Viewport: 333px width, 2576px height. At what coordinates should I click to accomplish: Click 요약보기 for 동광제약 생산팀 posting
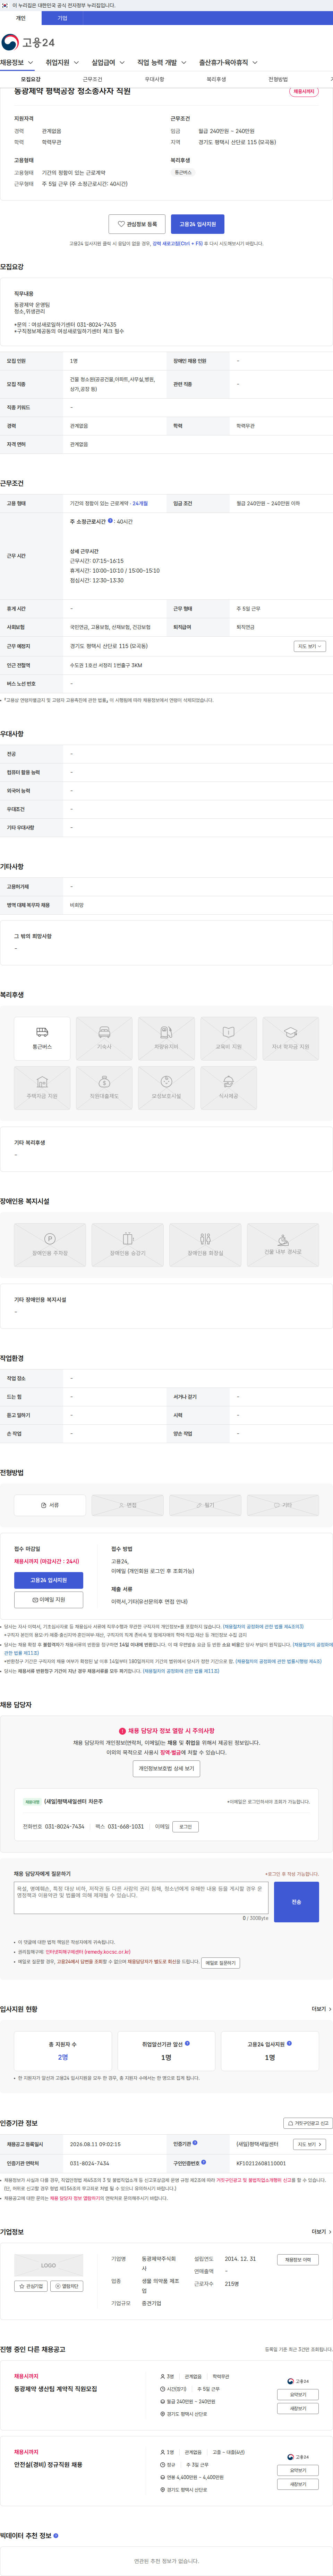click(297, 2395)
